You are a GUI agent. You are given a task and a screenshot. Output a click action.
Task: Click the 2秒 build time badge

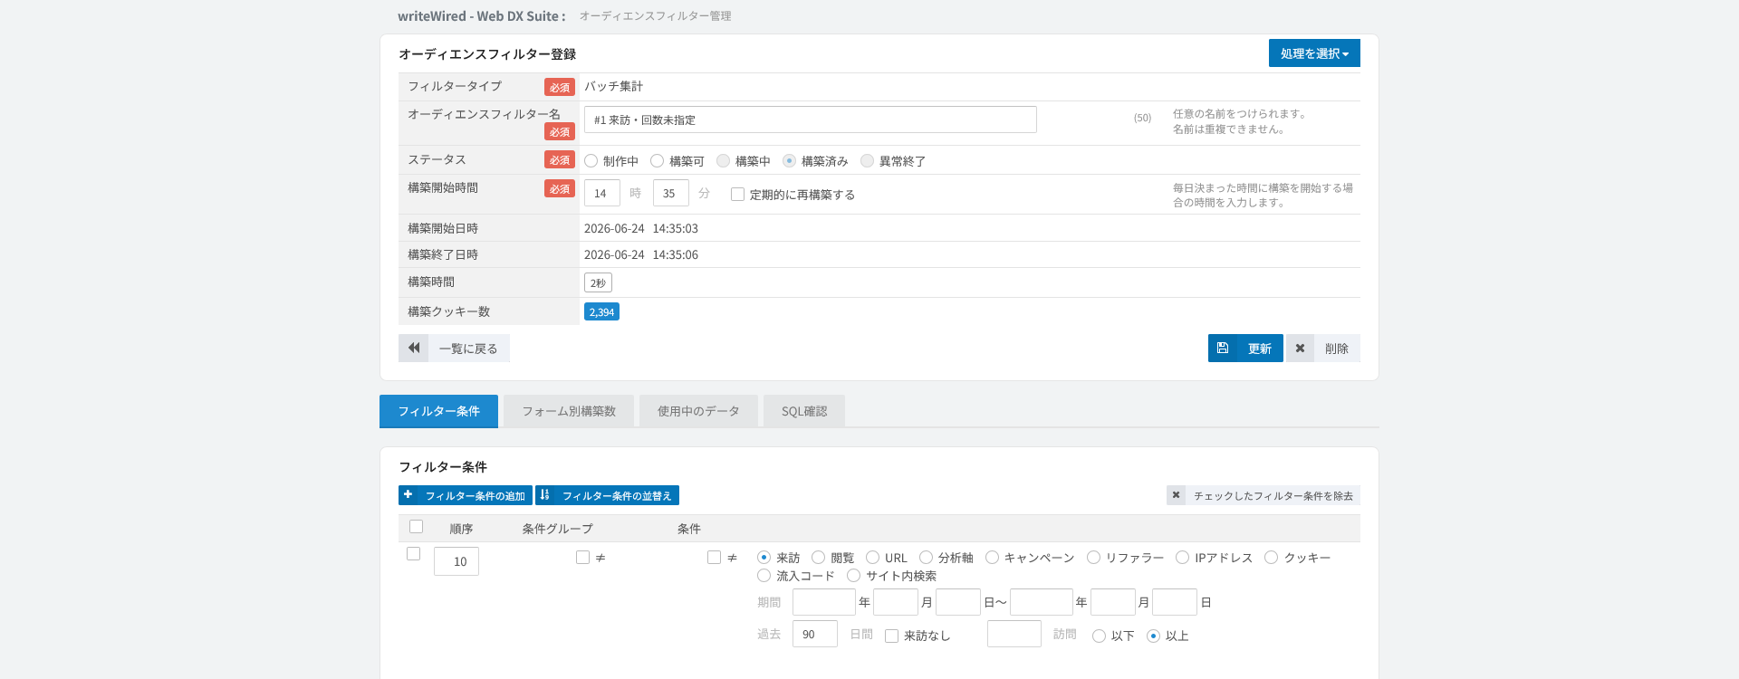[x=598, y=282]
